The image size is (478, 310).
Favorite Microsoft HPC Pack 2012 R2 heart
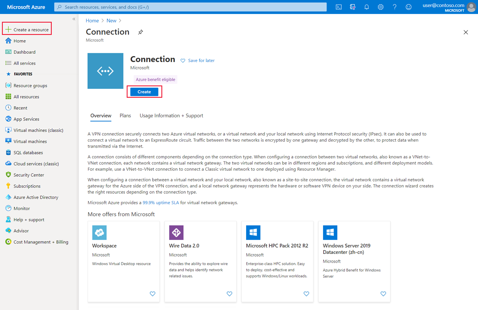click(x=306, y=294)
